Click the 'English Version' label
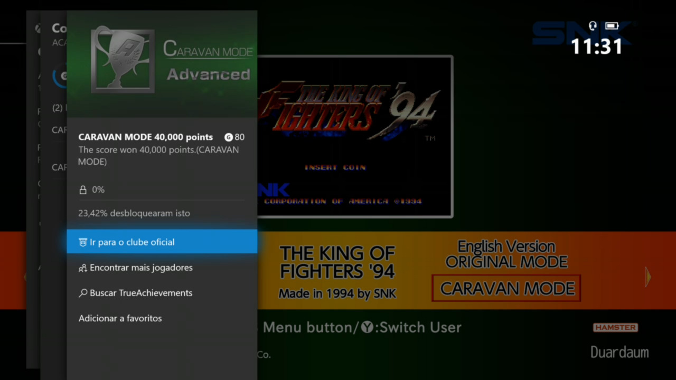Screen dimensions: 676x380 506,246
